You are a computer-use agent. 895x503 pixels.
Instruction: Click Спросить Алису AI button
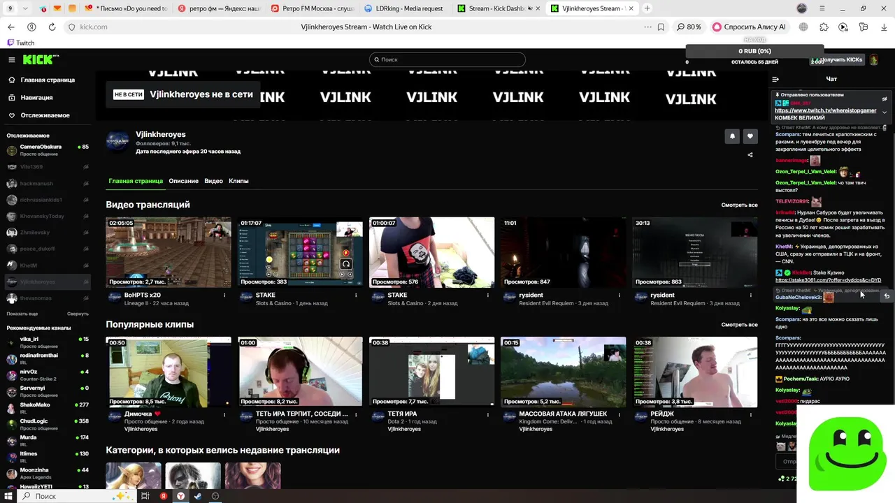749,27
